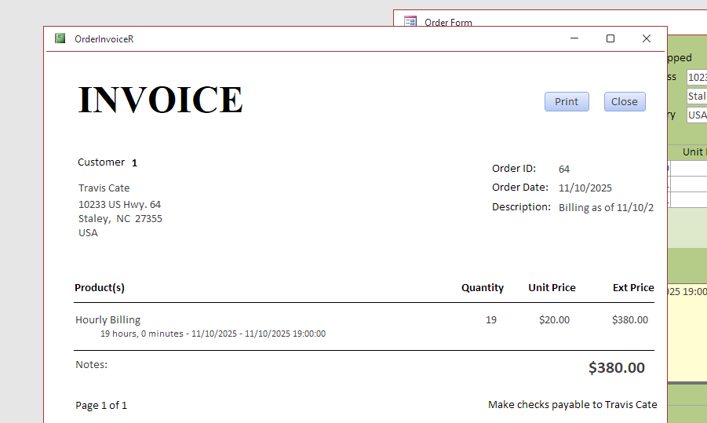Click the address field in Order Form
707x423 pixels.
[x=696, y=77]
